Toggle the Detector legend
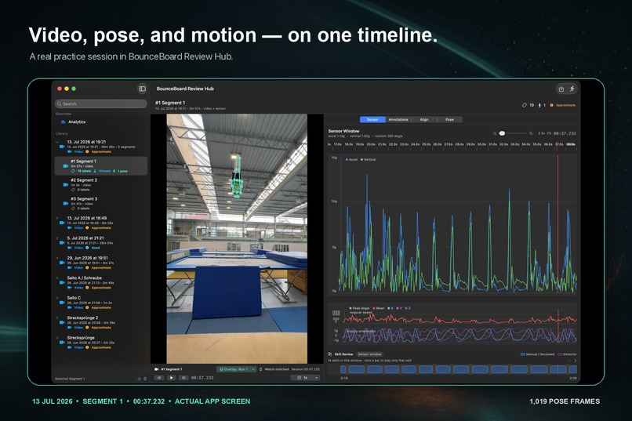Screen dimensions: 632x421 tap(567, 354)
